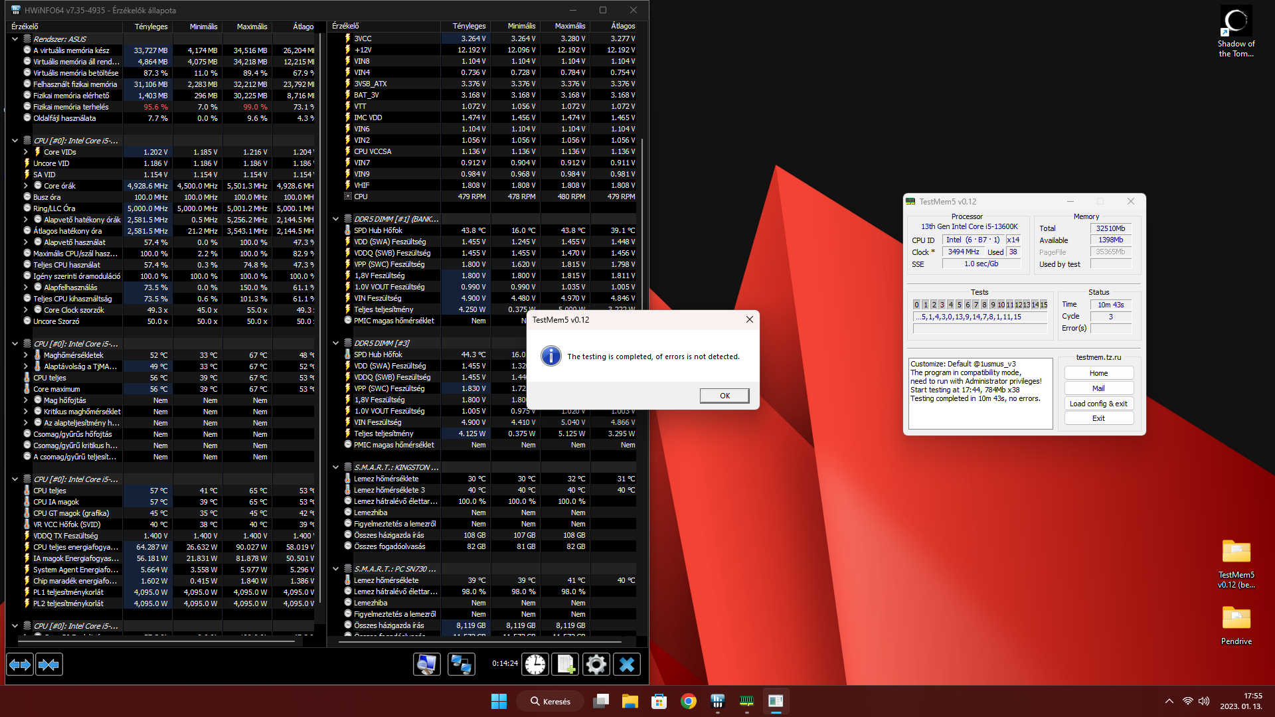Image resolution: width=1275 pixels, height=717 pixels.
Task: Click the Mail button in TestMem5
Action: click(x=1098, y=388)
